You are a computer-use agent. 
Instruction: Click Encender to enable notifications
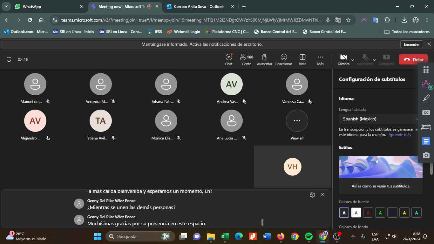[x=411, y=44]
